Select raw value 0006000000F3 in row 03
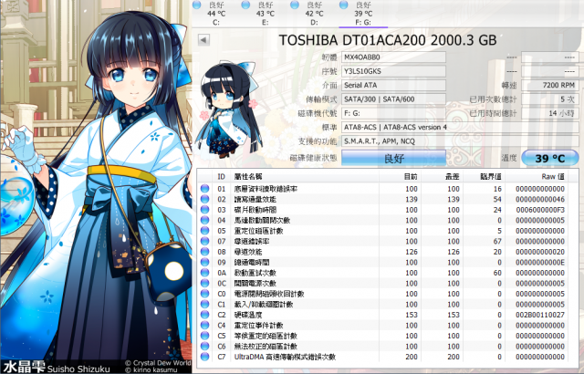This screenshot has width=584, height=374. point(540,210)
